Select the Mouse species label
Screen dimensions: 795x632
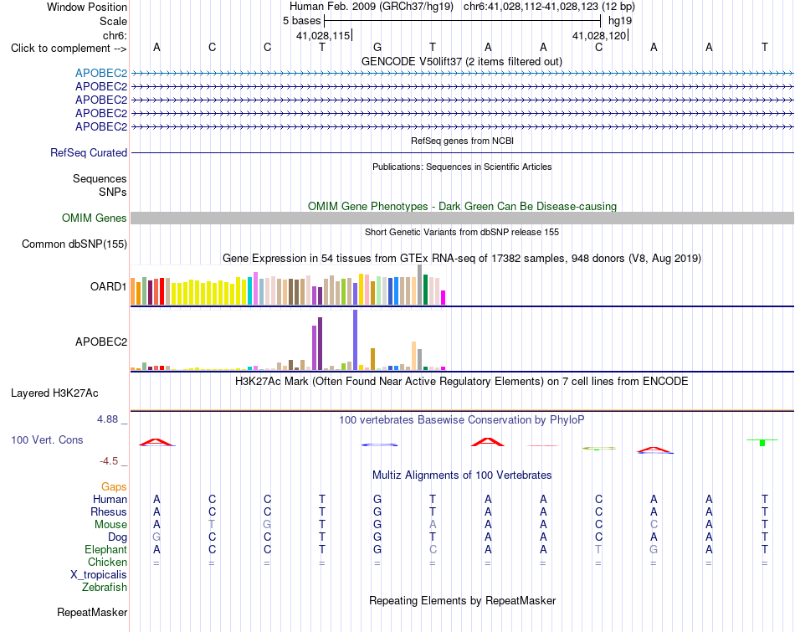pos(110,525)
